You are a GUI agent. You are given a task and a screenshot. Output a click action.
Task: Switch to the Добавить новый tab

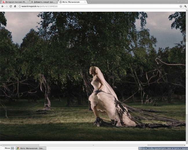pyautogui.click(x=42, y=2)
